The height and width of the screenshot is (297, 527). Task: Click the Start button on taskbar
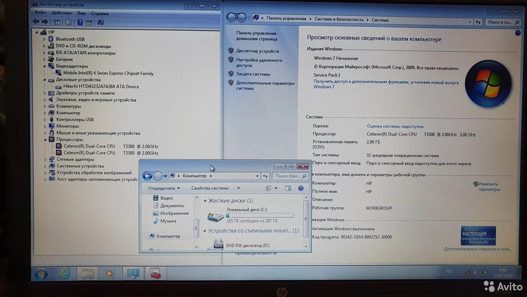click(x=41, y=274)
